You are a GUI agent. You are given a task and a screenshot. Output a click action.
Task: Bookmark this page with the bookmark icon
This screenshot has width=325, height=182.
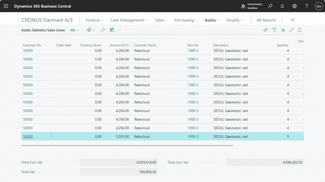300,30
